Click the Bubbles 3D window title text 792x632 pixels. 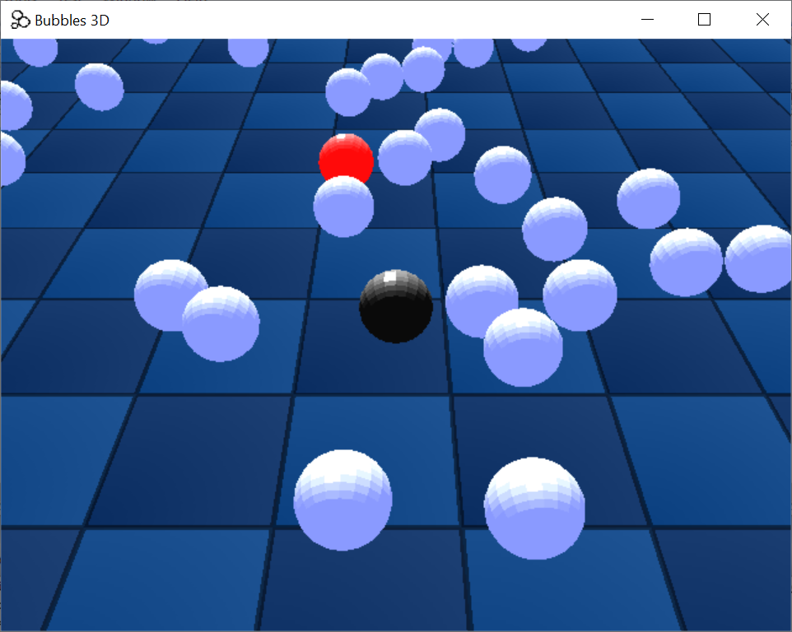(72, 20)
